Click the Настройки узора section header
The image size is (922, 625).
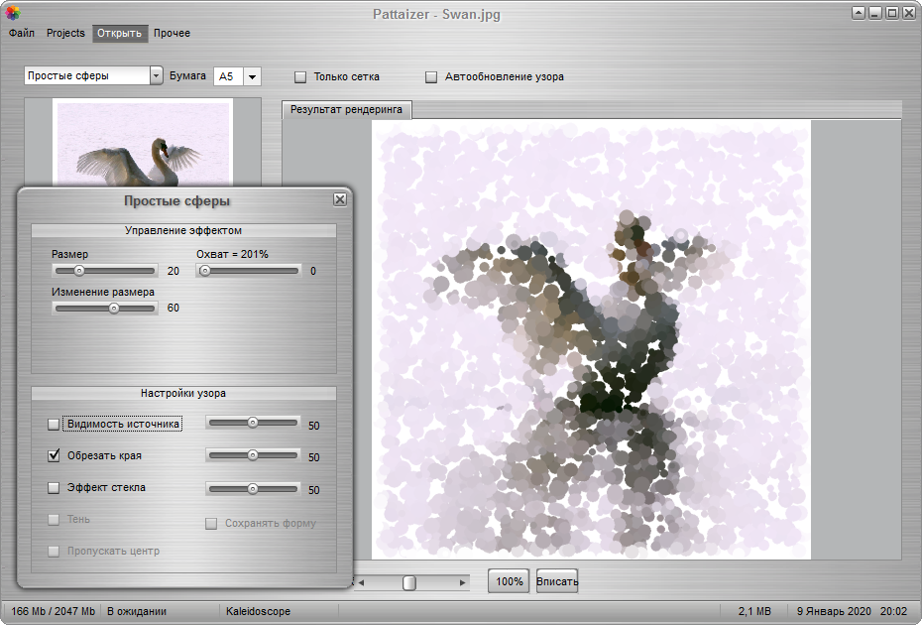tap(183, 393)
